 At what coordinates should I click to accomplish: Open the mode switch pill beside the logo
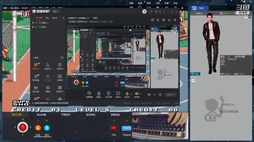(55, 11)
